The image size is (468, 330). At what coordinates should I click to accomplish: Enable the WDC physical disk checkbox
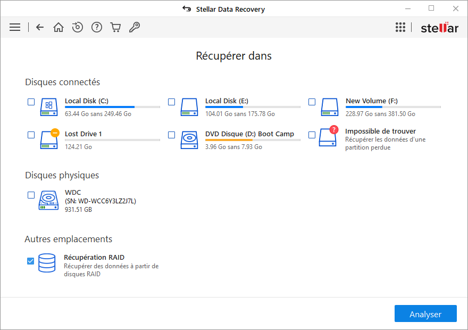(x=31, y=195)
